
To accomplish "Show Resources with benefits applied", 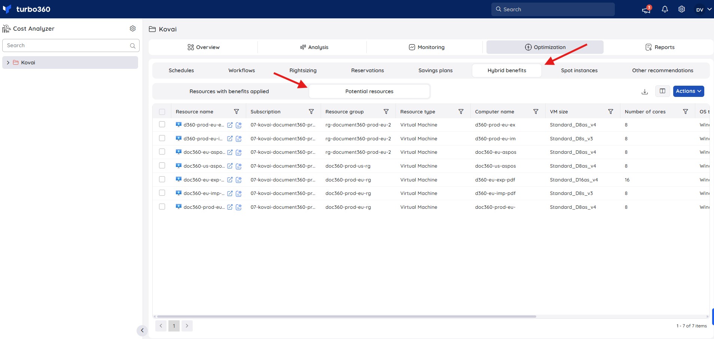I will [229, 91].
